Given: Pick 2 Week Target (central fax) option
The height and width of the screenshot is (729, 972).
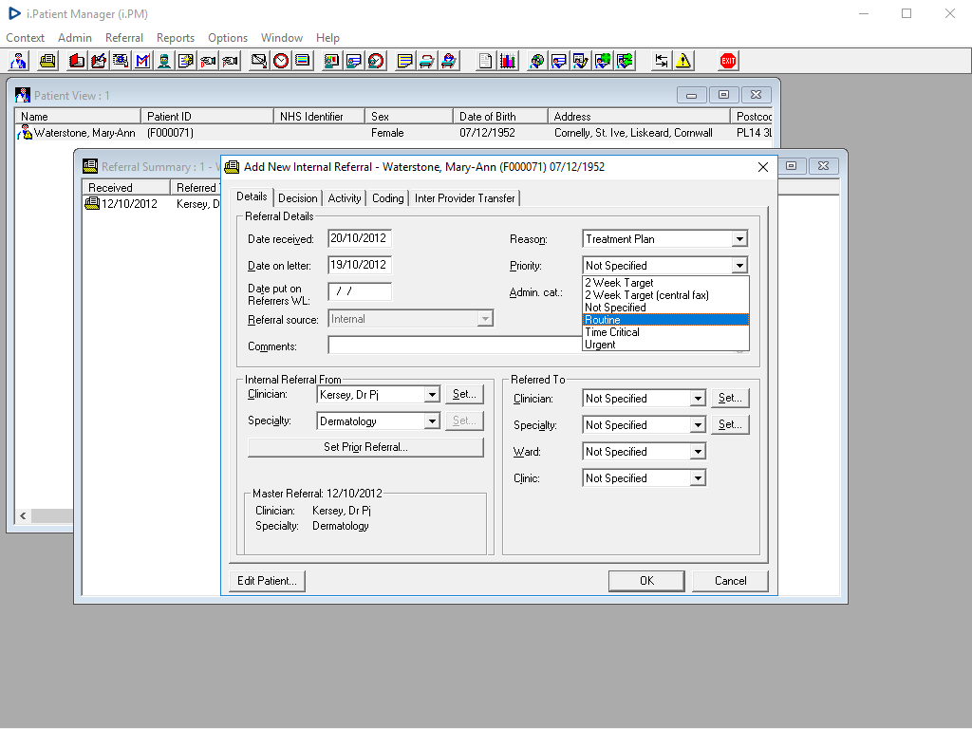Looking at the screenshot, I should [x=665, y=295].
